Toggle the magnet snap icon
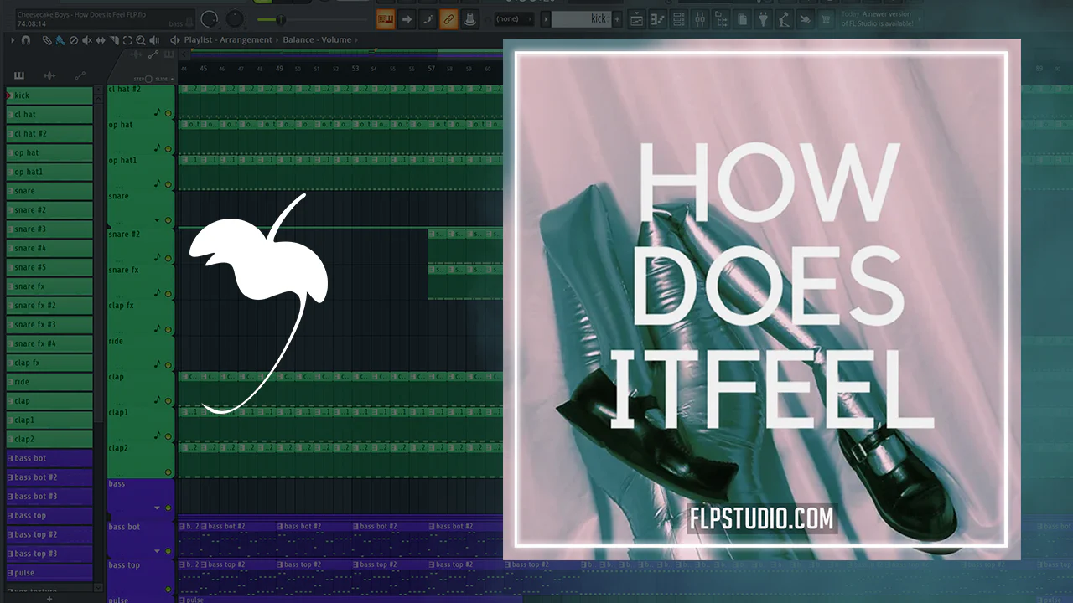Viewport: 1073px width, 603px height. click(x=26, y=39)
